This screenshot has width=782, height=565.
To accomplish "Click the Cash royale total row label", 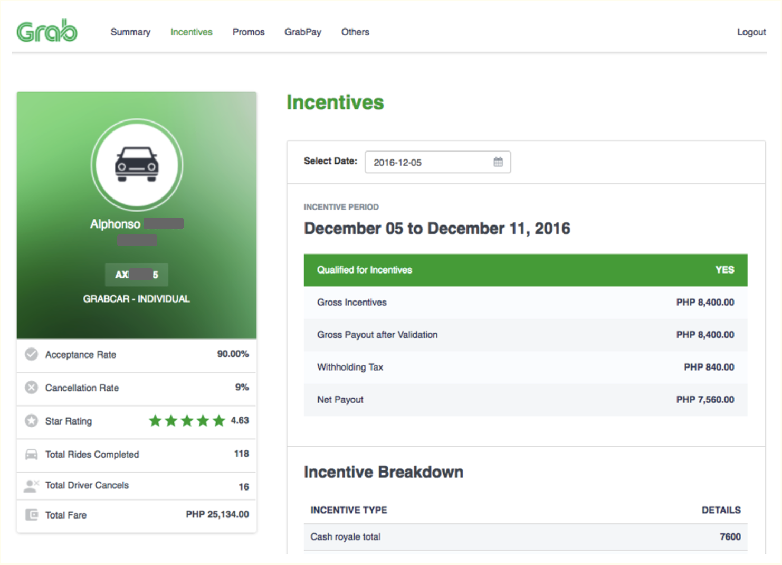I will tap(346, 537).
